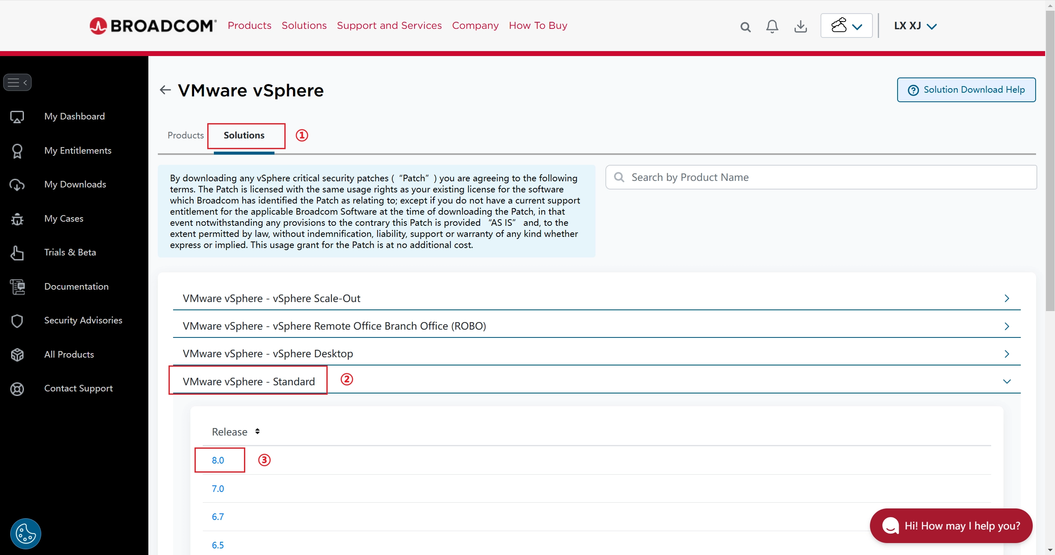Click the My Downloads cloud icon
Screen dimensions: 1055x555
coord(17,185)
